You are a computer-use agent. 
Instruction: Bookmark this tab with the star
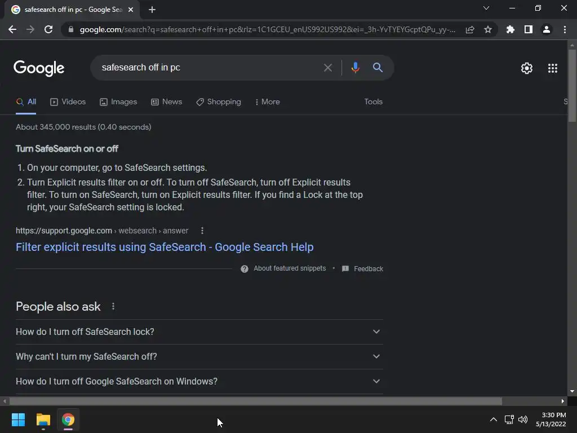(x=488, y=29)
